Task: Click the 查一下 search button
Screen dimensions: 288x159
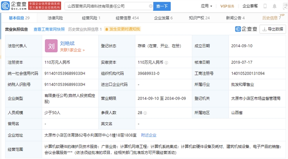Action: tap(162, 6)
